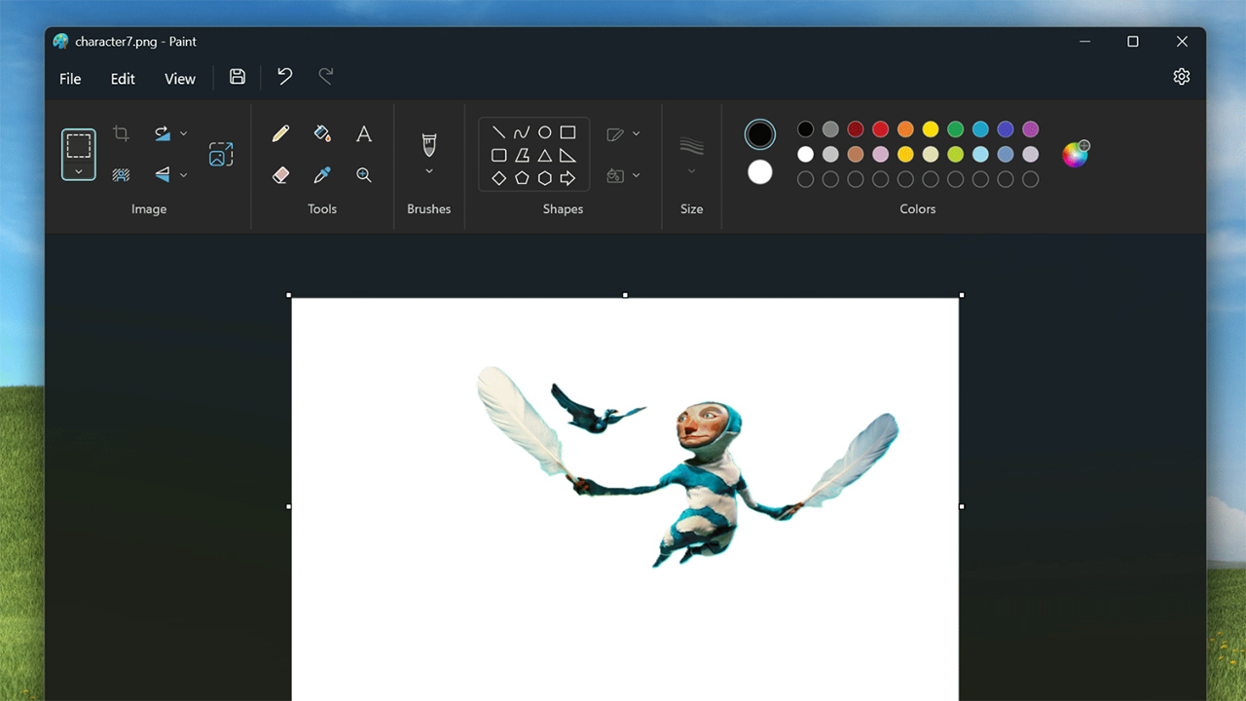Open the View menu

(x=180, y=79)
